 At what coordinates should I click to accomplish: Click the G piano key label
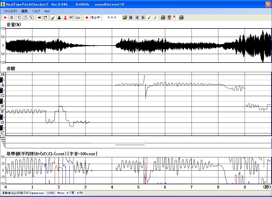pyautogui.click(x=3, y=96)
